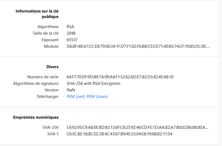The image size is (222, 146).
Task: Click the 'Empreintes numériques' section heading
Action: pyautogui.click(x=36, y=117)
